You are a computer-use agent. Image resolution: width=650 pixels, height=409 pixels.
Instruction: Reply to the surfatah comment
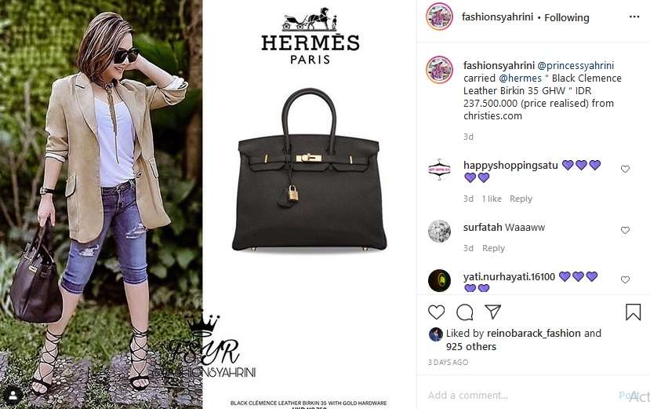click(493, 248)
